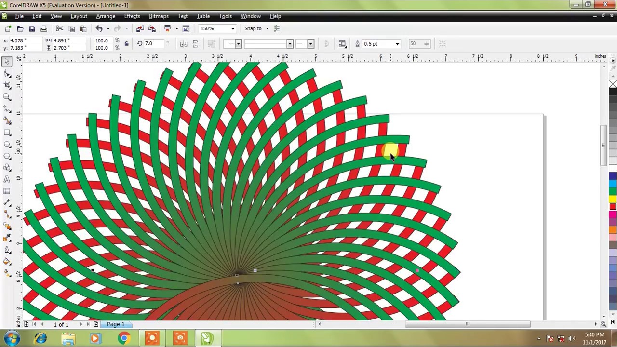This screenshot has width=617, height=347.
Task: Pick the no-color X swatch
Action: [x=613, y=85]
